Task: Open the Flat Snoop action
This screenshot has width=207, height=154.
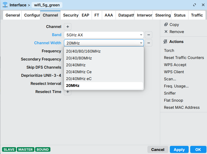Action: tap(173, 100)
